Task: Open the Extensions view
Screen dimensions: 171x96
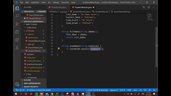Action: coord(17,40)
